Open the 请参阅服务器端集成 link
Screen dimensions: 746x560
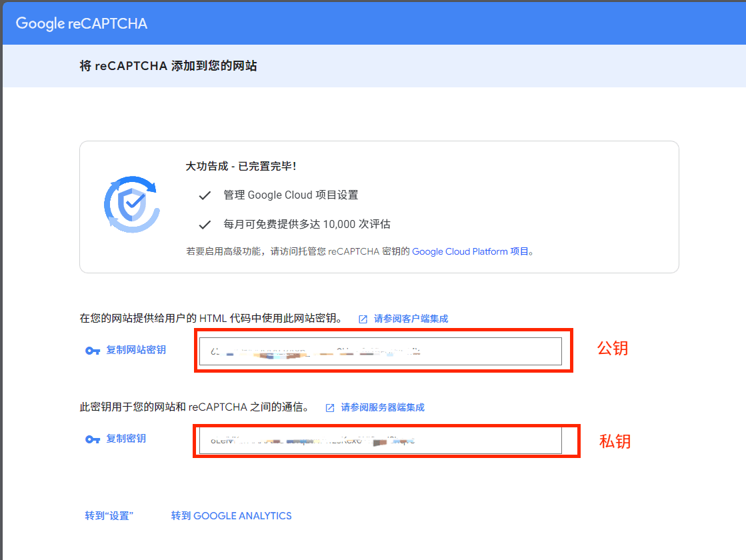click(x=383, y=407)
